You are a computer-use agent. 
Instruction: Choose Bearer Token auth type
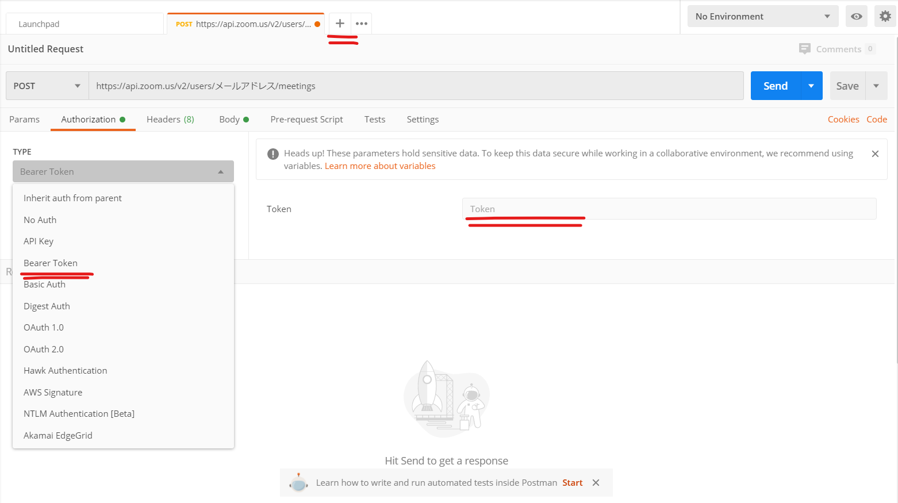click(x=123, y=263)
